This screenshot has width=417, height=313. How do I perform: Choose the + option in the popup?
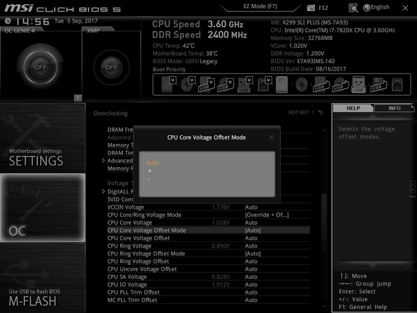(150, 171)
